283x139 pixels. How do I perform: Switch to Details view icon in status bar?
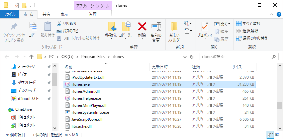tap(270, 135)
